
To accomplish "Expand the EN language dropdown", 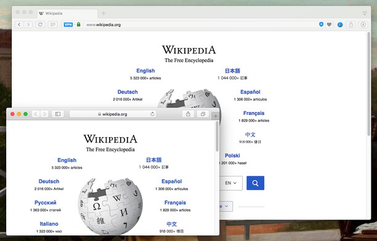I will [231, 183].
